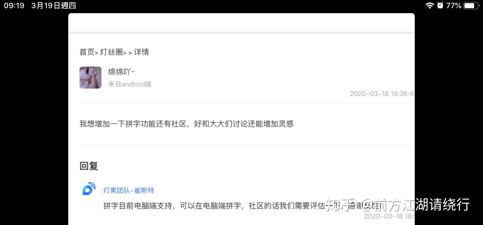Tap the 09:19 clock in status bar
This screenshot has height=225, width=483.
click(14, 6)
